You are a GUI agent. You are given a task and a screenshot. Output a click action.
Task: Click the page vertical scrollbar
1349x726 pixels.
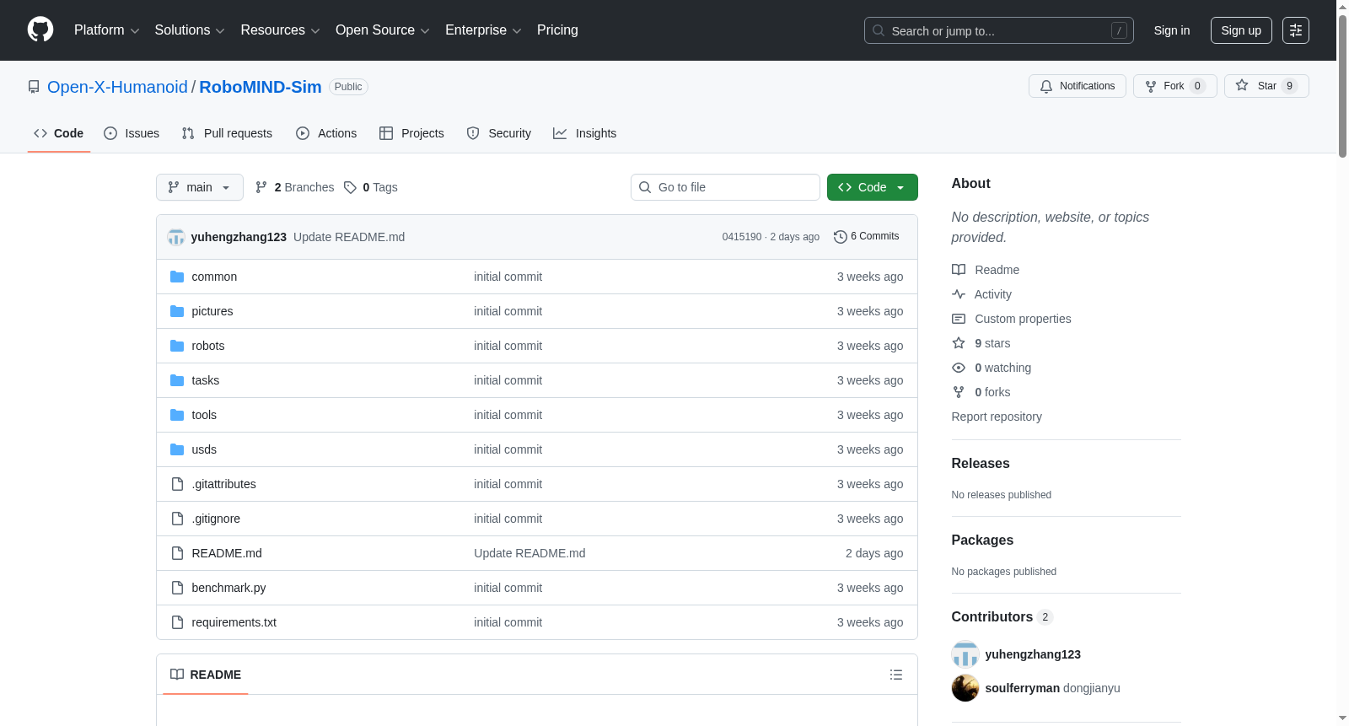1342,84
